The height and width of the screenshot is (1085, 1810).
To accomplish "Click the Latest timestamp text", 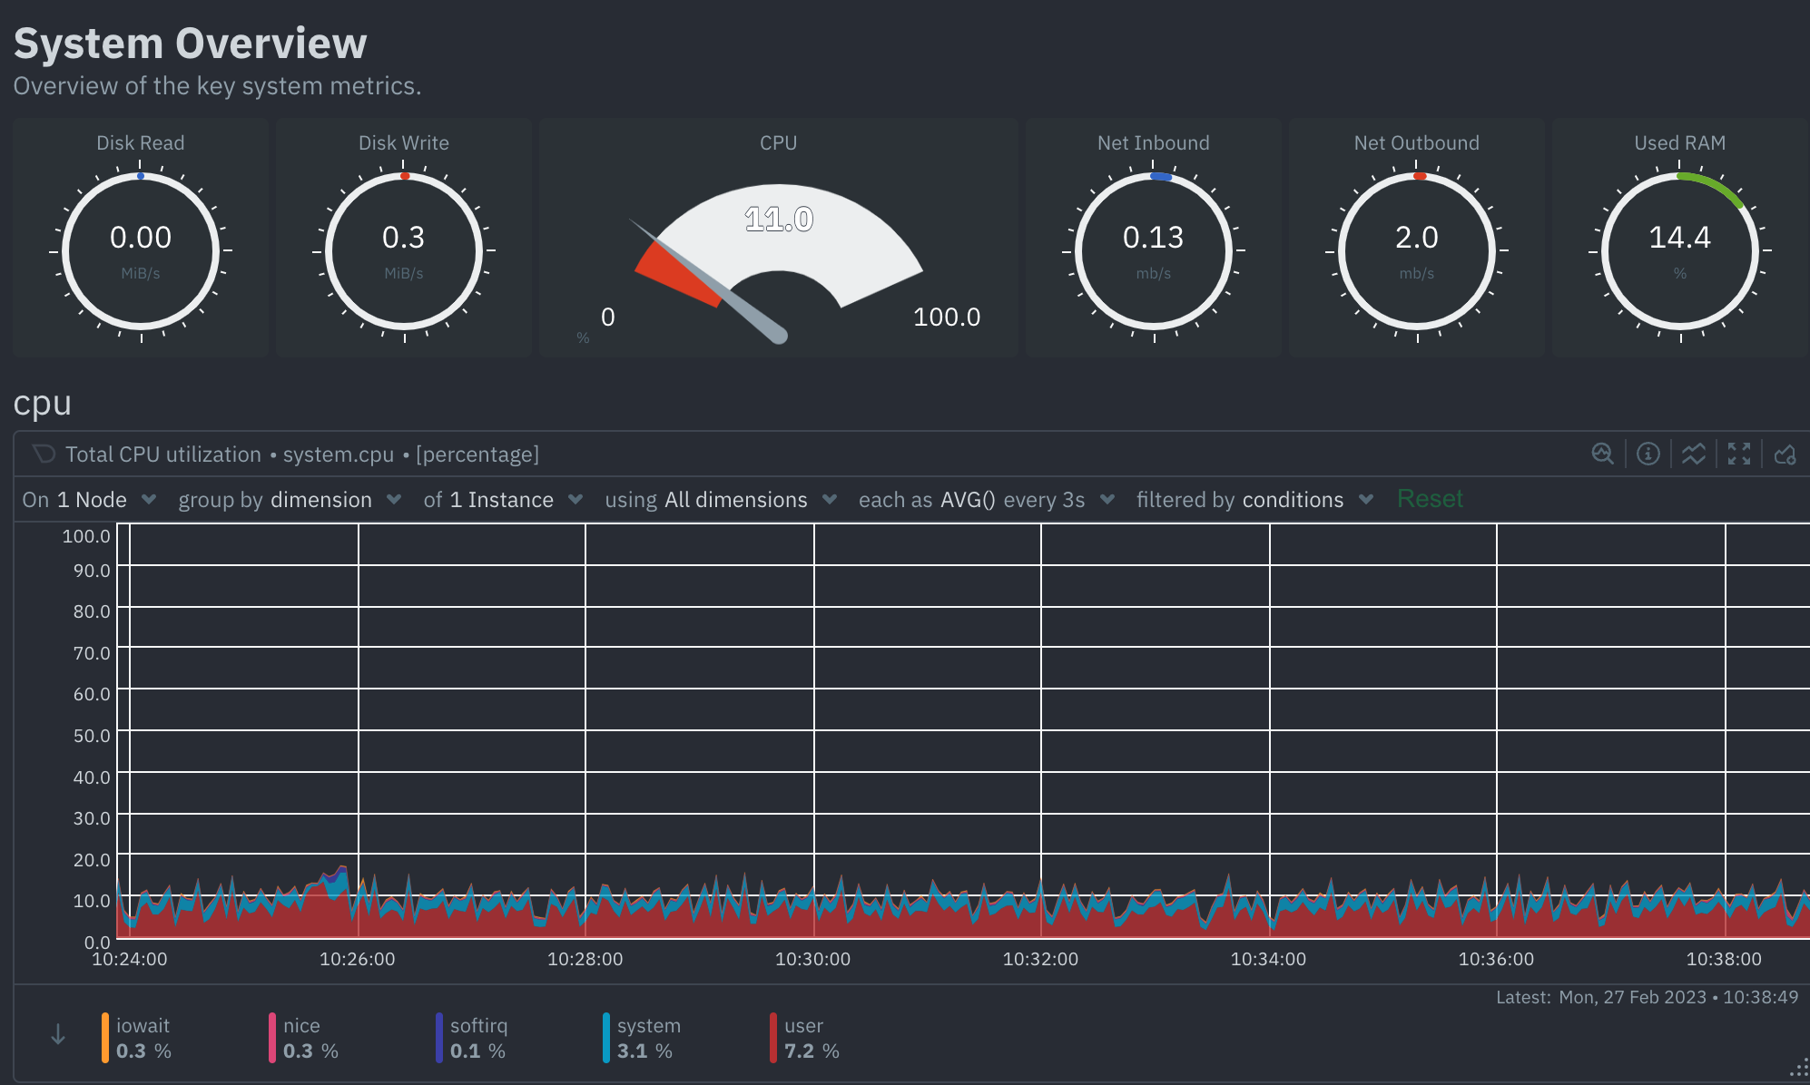I will [1647, 997].
